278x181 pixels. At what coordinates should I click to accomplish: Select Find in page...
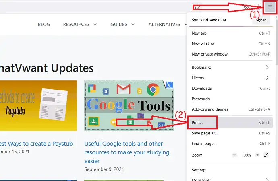point(231,143)
